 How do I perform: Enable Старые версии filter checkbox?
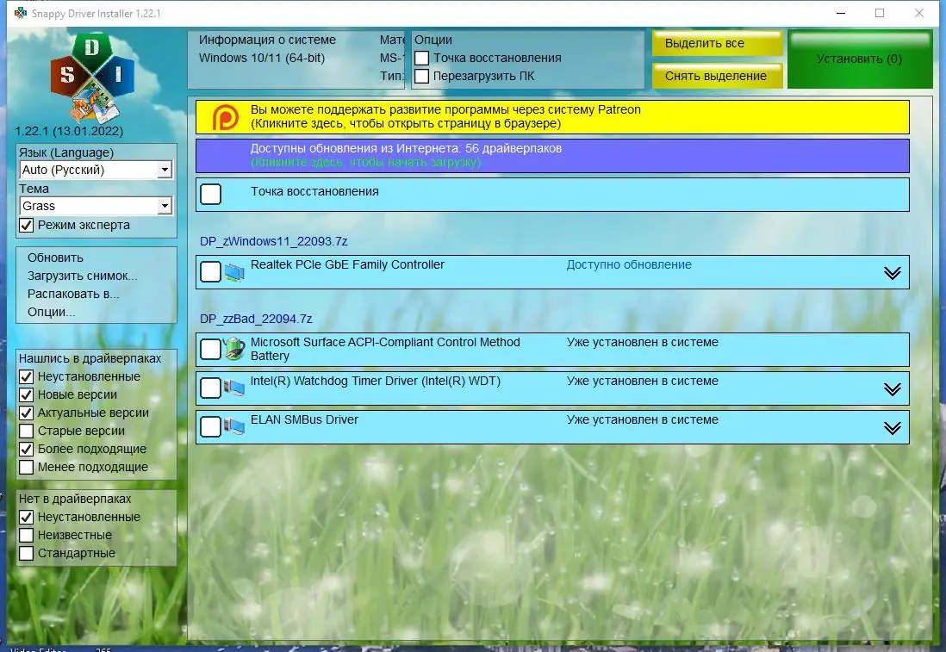coord(27,431)
